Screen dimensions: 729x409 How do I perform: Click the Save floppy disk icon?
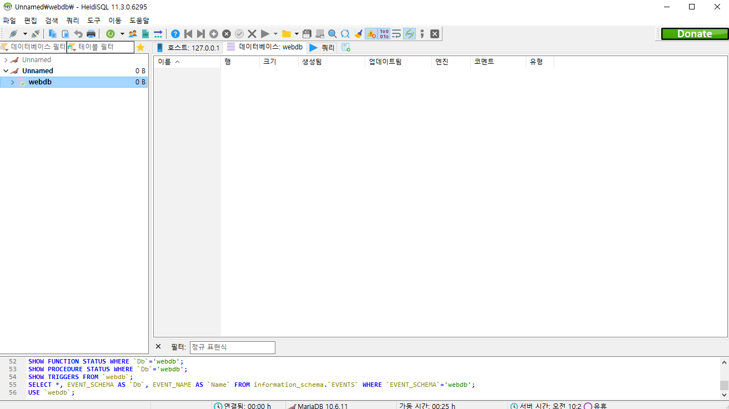(307, 34)
